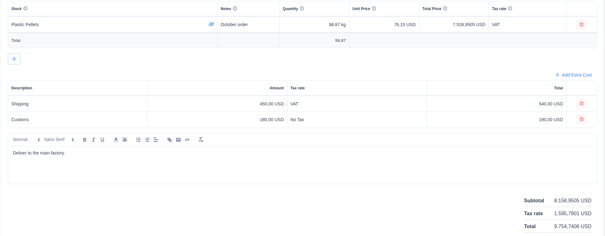Delete the Shipping extra cost row

pyautogui.click(x=581, y=104)
